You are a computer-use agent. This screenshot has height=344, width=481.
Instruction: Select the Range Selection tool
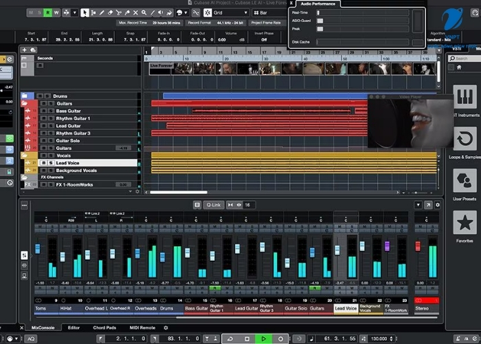coord(93,12)
